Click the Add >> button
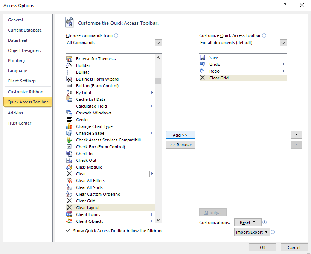 pyautogui.click(x=180, y=135)
